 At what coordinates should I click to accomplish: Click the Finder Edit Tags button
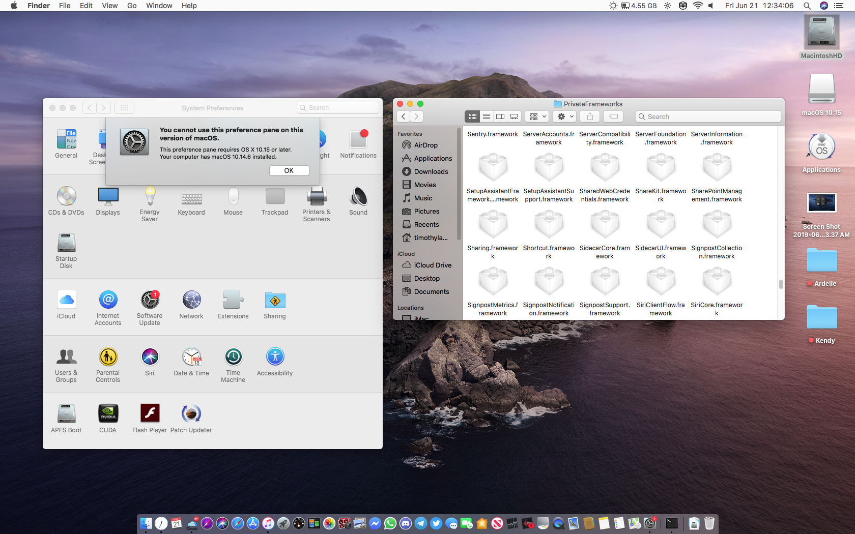(x=614, y=116)
